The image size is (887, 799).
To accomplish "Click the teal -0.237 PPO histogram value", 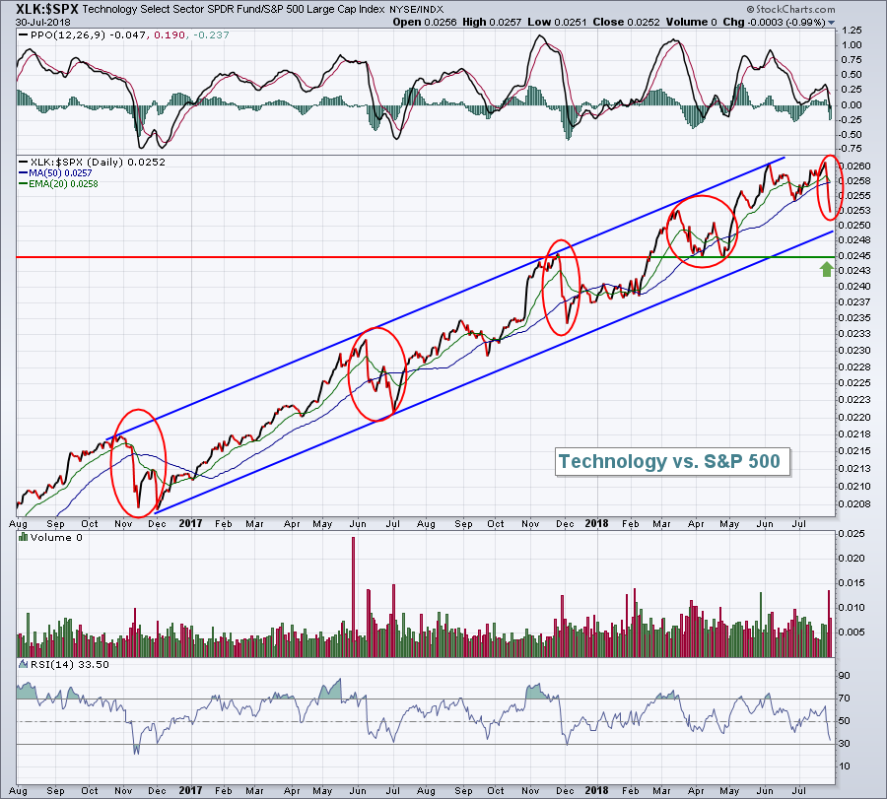I will tap(211, 35).
